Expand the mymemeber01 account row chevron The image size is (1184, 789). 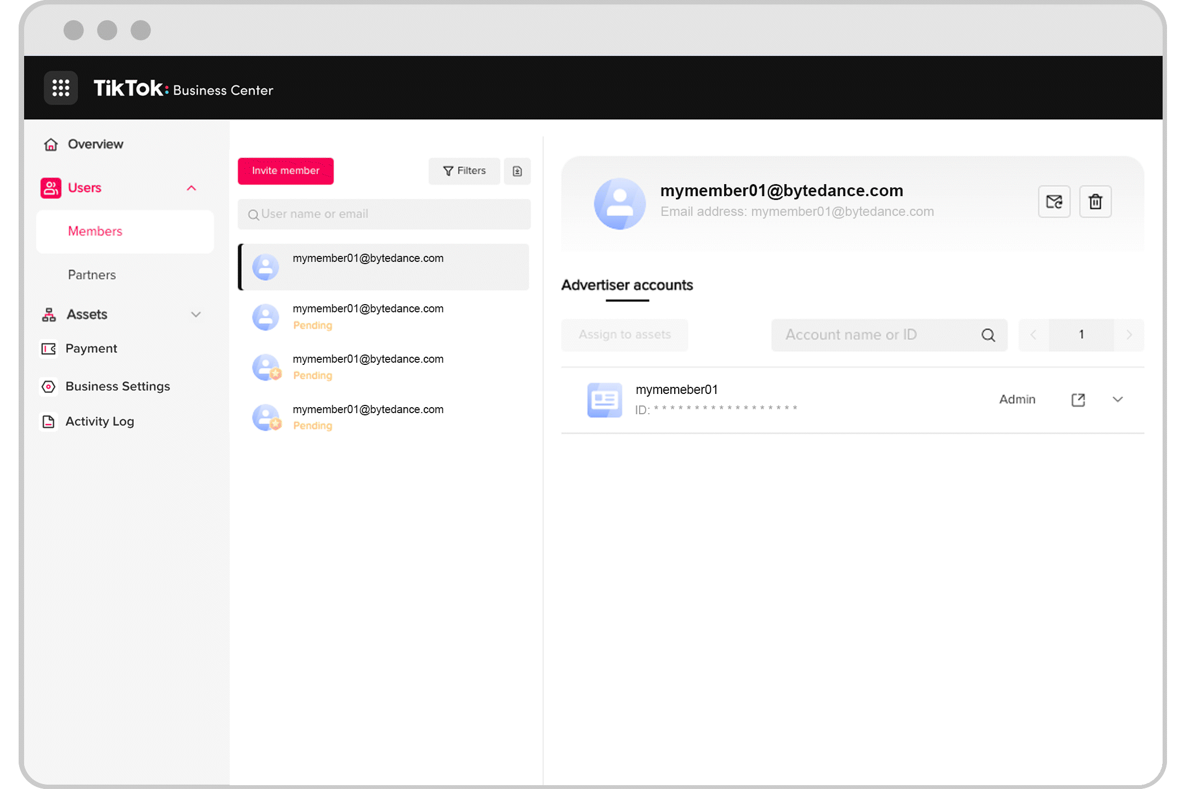pos(1118,399)
